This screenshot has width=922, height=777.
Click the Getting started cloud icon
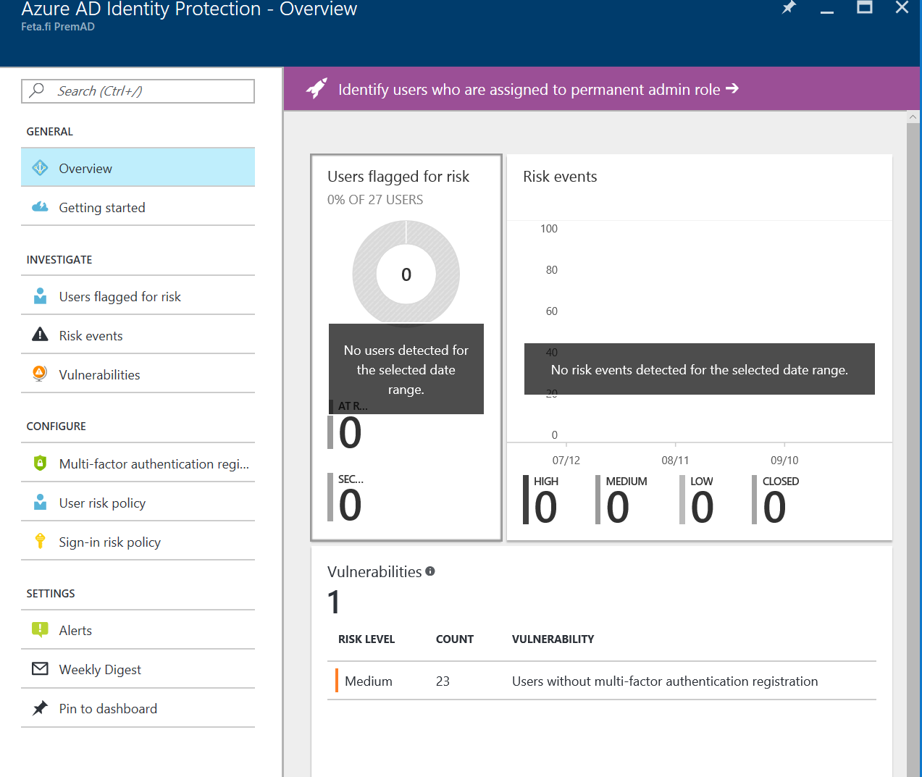point(40,207)
